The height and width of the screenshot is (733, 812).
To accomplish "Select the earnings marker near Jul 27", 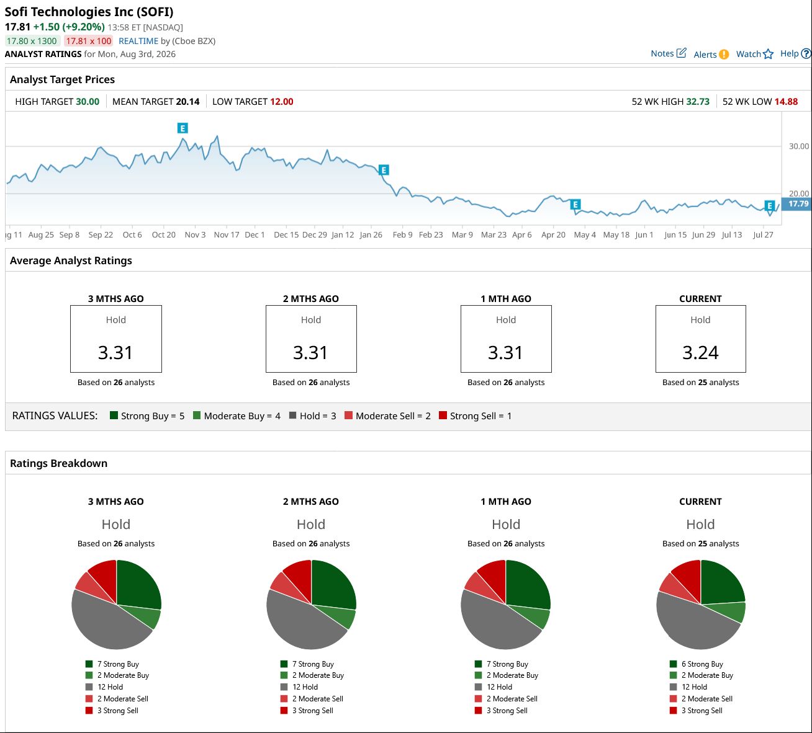I will coord(770,206).
